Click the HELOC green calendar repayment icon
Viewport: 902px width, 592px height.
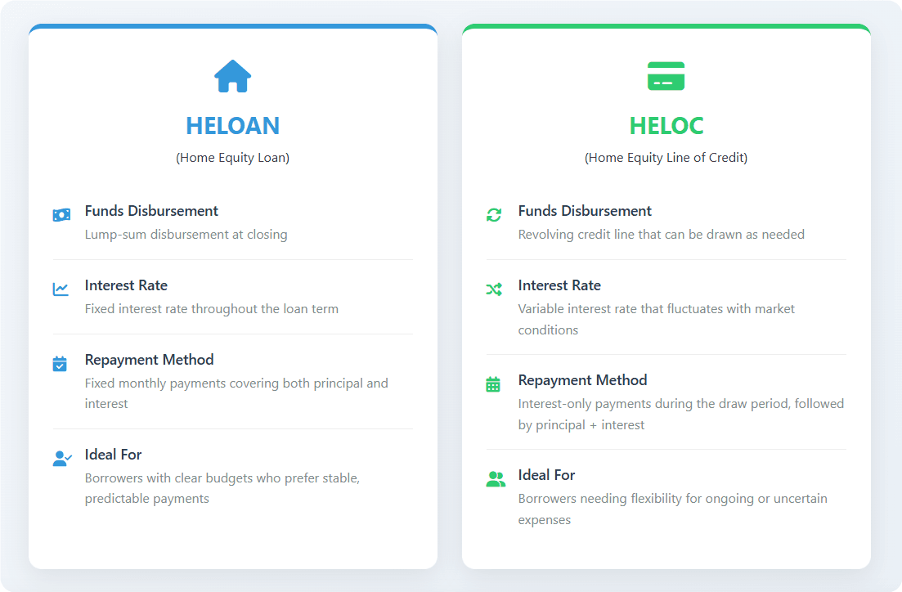pos(493,383)
